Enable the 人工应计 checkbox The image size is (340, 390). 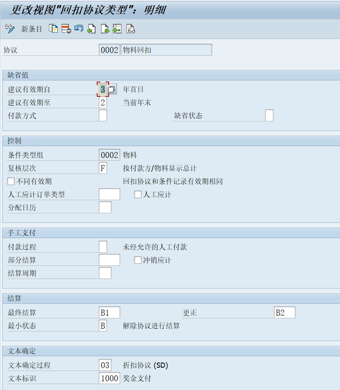138,195
